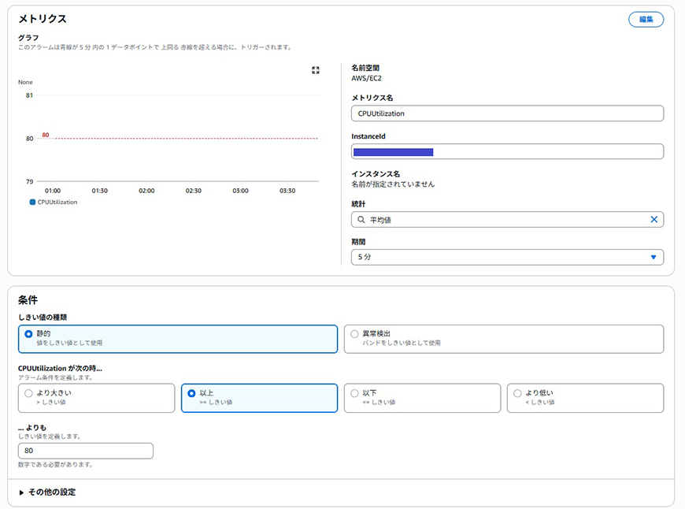This screenshot has height=509, width=685.
Task: Clear the 統計 field with the X icon
Action: [654, 220]
